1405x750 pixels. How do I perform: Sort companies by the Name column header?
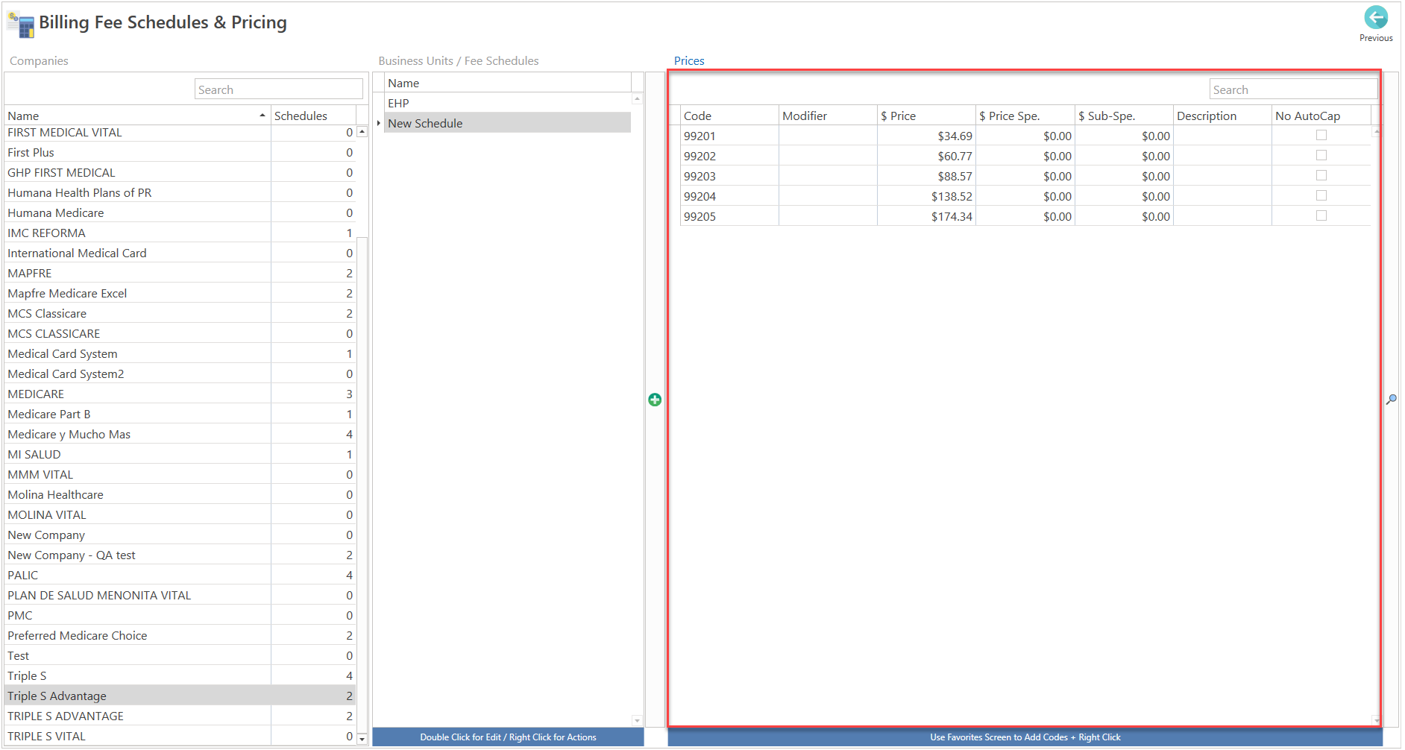pyautogui.click(x=137, y=116)
